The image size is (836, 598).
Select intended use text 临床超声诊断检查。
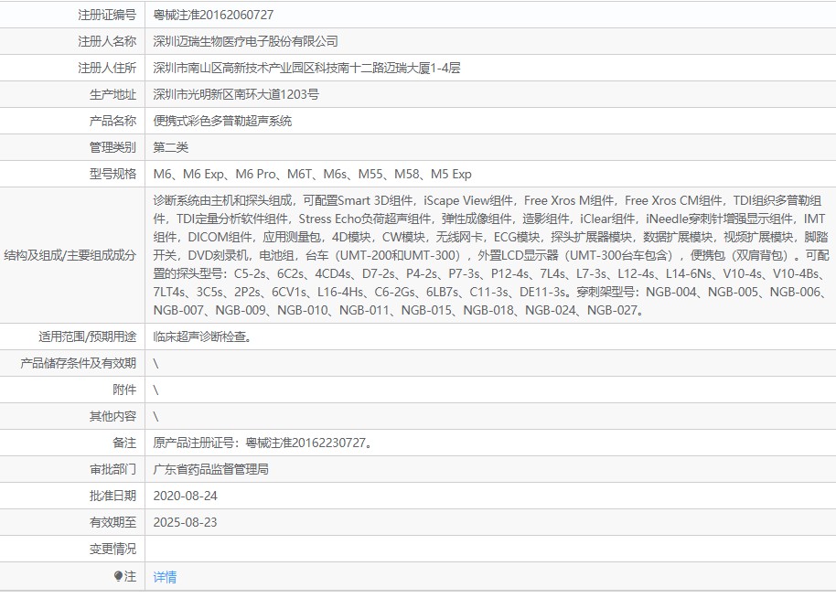pos(203,336)
